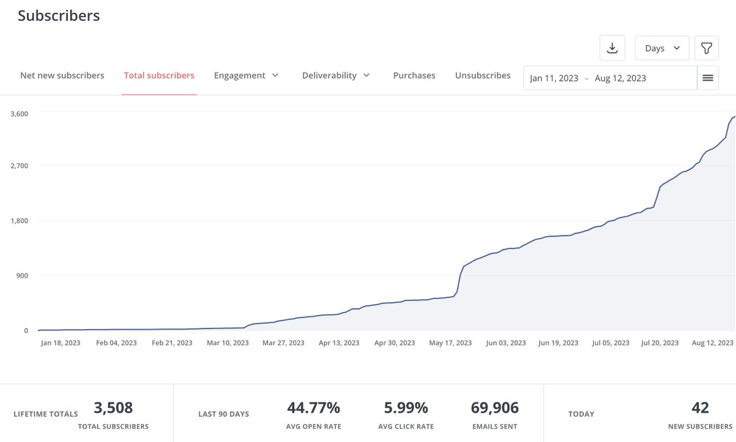Click the Deliverability chevron arrow
Image resolution: width=736 pixels, height=442 pixels.
369,75
